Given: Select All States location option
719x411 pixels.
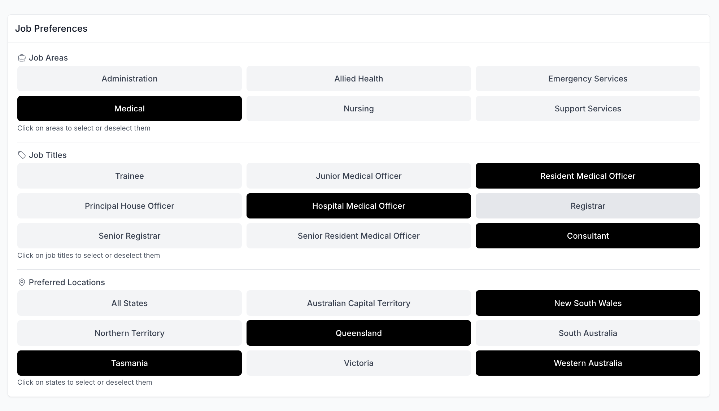Looking at the screenshot, I should coord(129,303).
